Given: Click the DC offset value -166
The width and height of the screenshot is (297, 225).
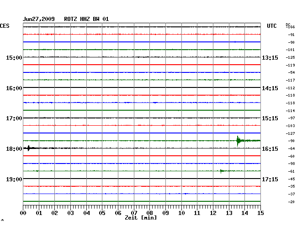Looking at the screenshot, I should pyautogui.click(x=291, y=27).
